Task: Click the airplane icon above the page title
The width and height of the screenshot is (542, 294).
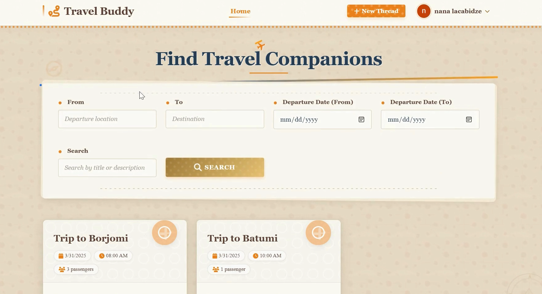Action: pos(259,45)
